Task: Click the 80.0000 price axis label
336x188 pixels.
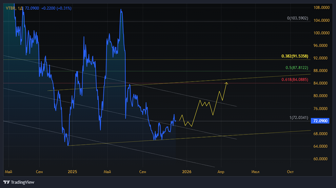Action: click(x=320, y=96)
